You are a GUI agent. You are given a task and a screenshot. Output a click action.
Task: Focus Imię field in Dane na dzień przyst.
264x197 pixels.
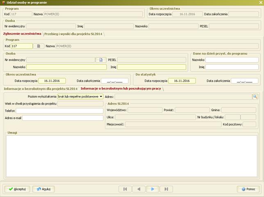click(232, 67)
